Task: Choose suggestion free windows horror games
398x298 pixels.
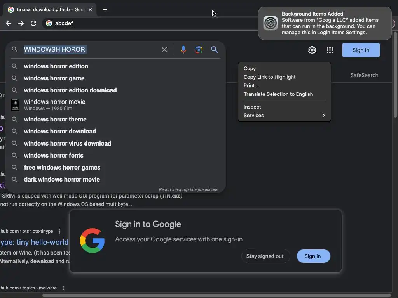Action: tap(115, 168)
